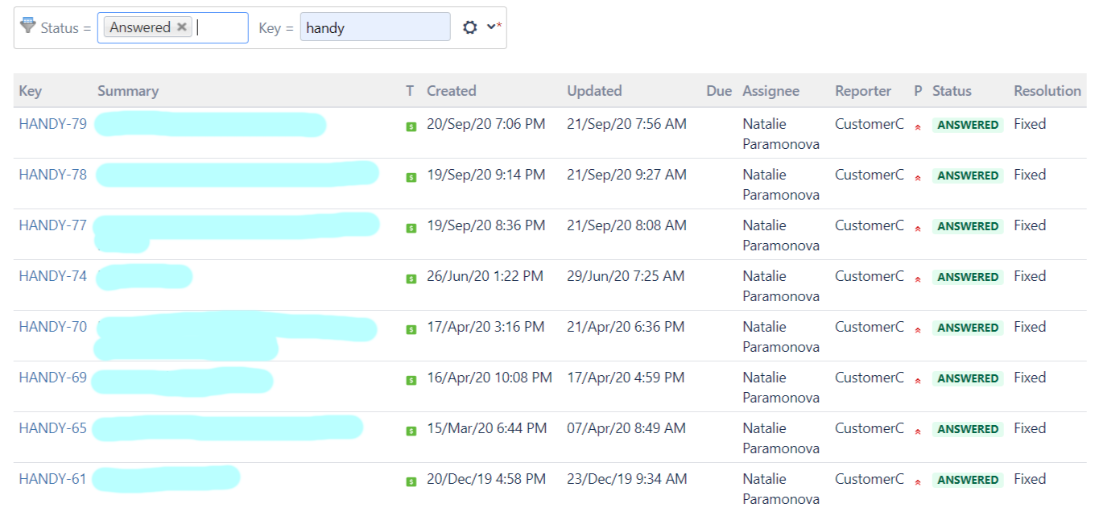Open the Status filter suggestions field
Image resolution: width=1099 pixels, height=512 pixels.
tap(217, 27)
